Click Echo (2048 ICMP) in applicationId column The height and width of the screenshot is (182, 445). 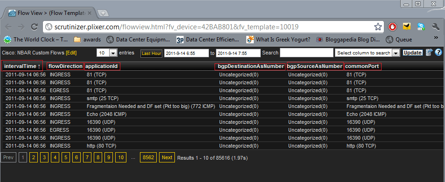(106, 115)
